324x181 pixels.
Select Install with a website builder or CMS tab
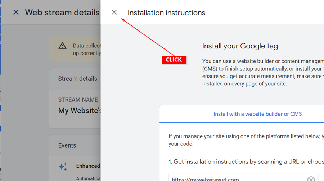click(x=257, y=114)
